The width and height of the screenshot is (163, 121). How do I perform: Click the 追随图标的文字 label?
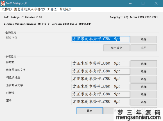click(16, 70)
